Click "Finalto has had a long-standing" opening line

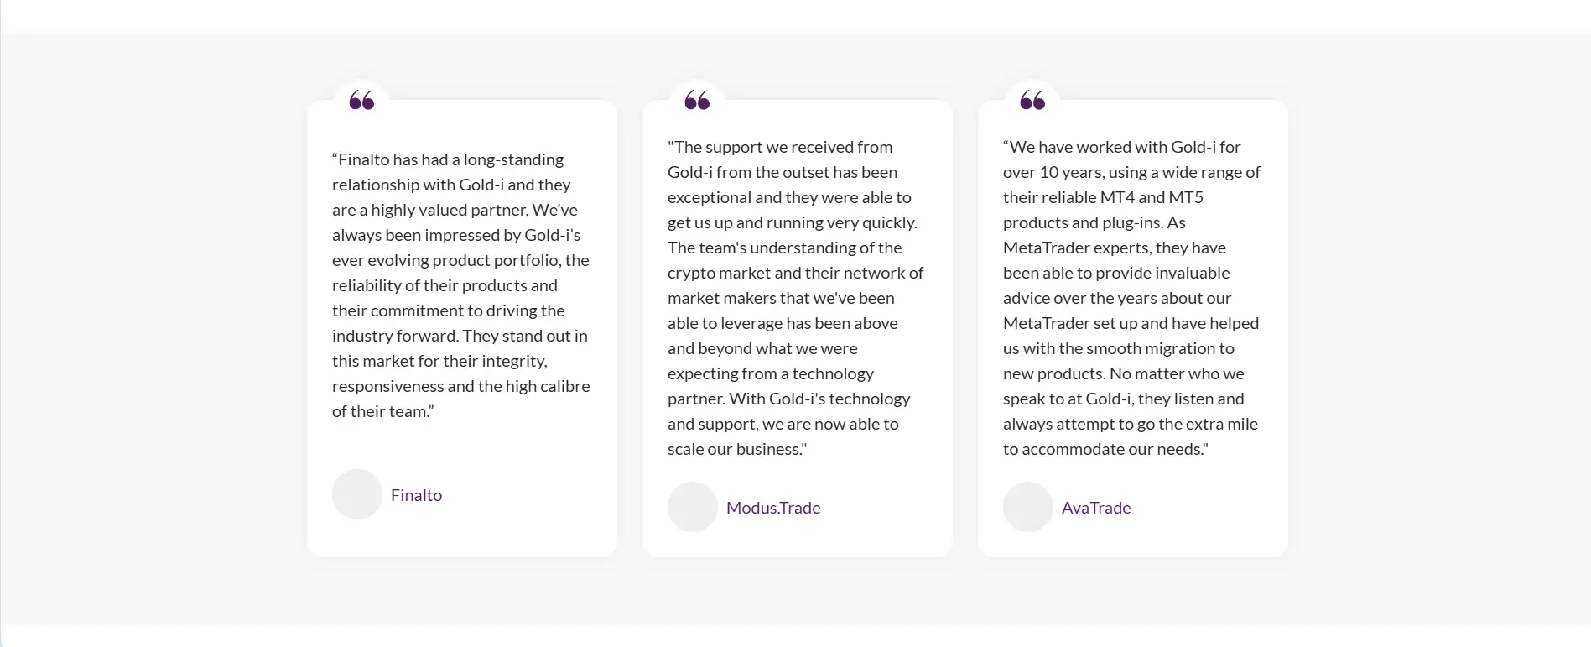[448, 159]
